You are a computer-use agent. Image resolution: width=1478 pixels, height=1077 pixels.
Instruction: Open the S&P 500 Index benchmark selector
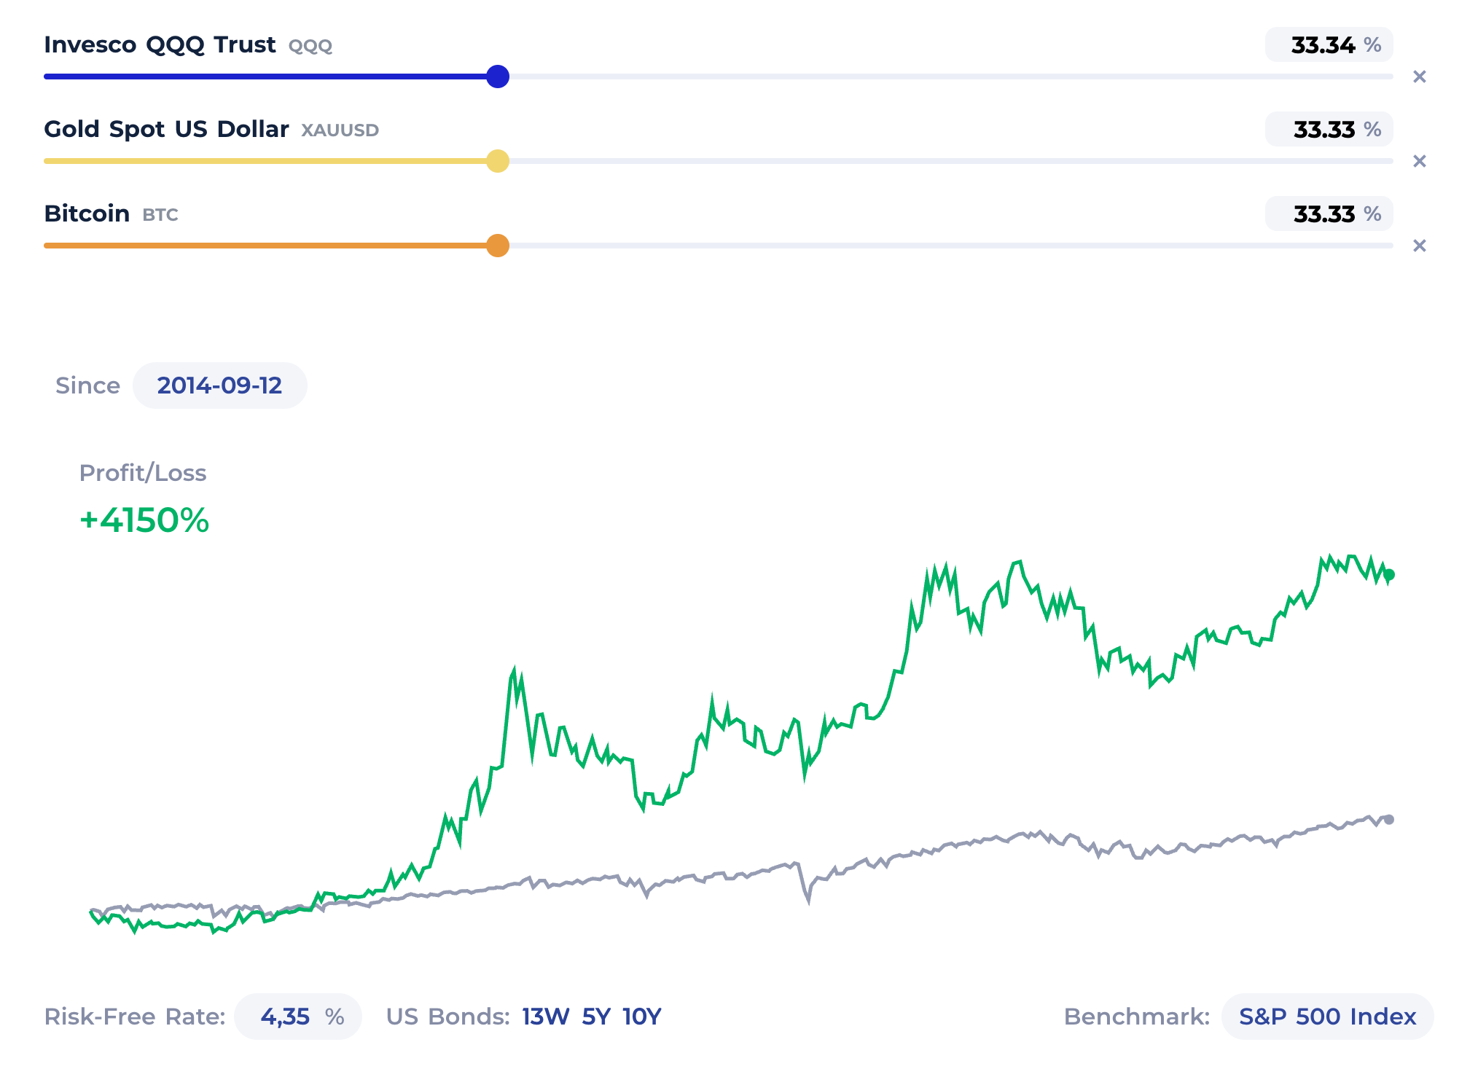1327,1017
